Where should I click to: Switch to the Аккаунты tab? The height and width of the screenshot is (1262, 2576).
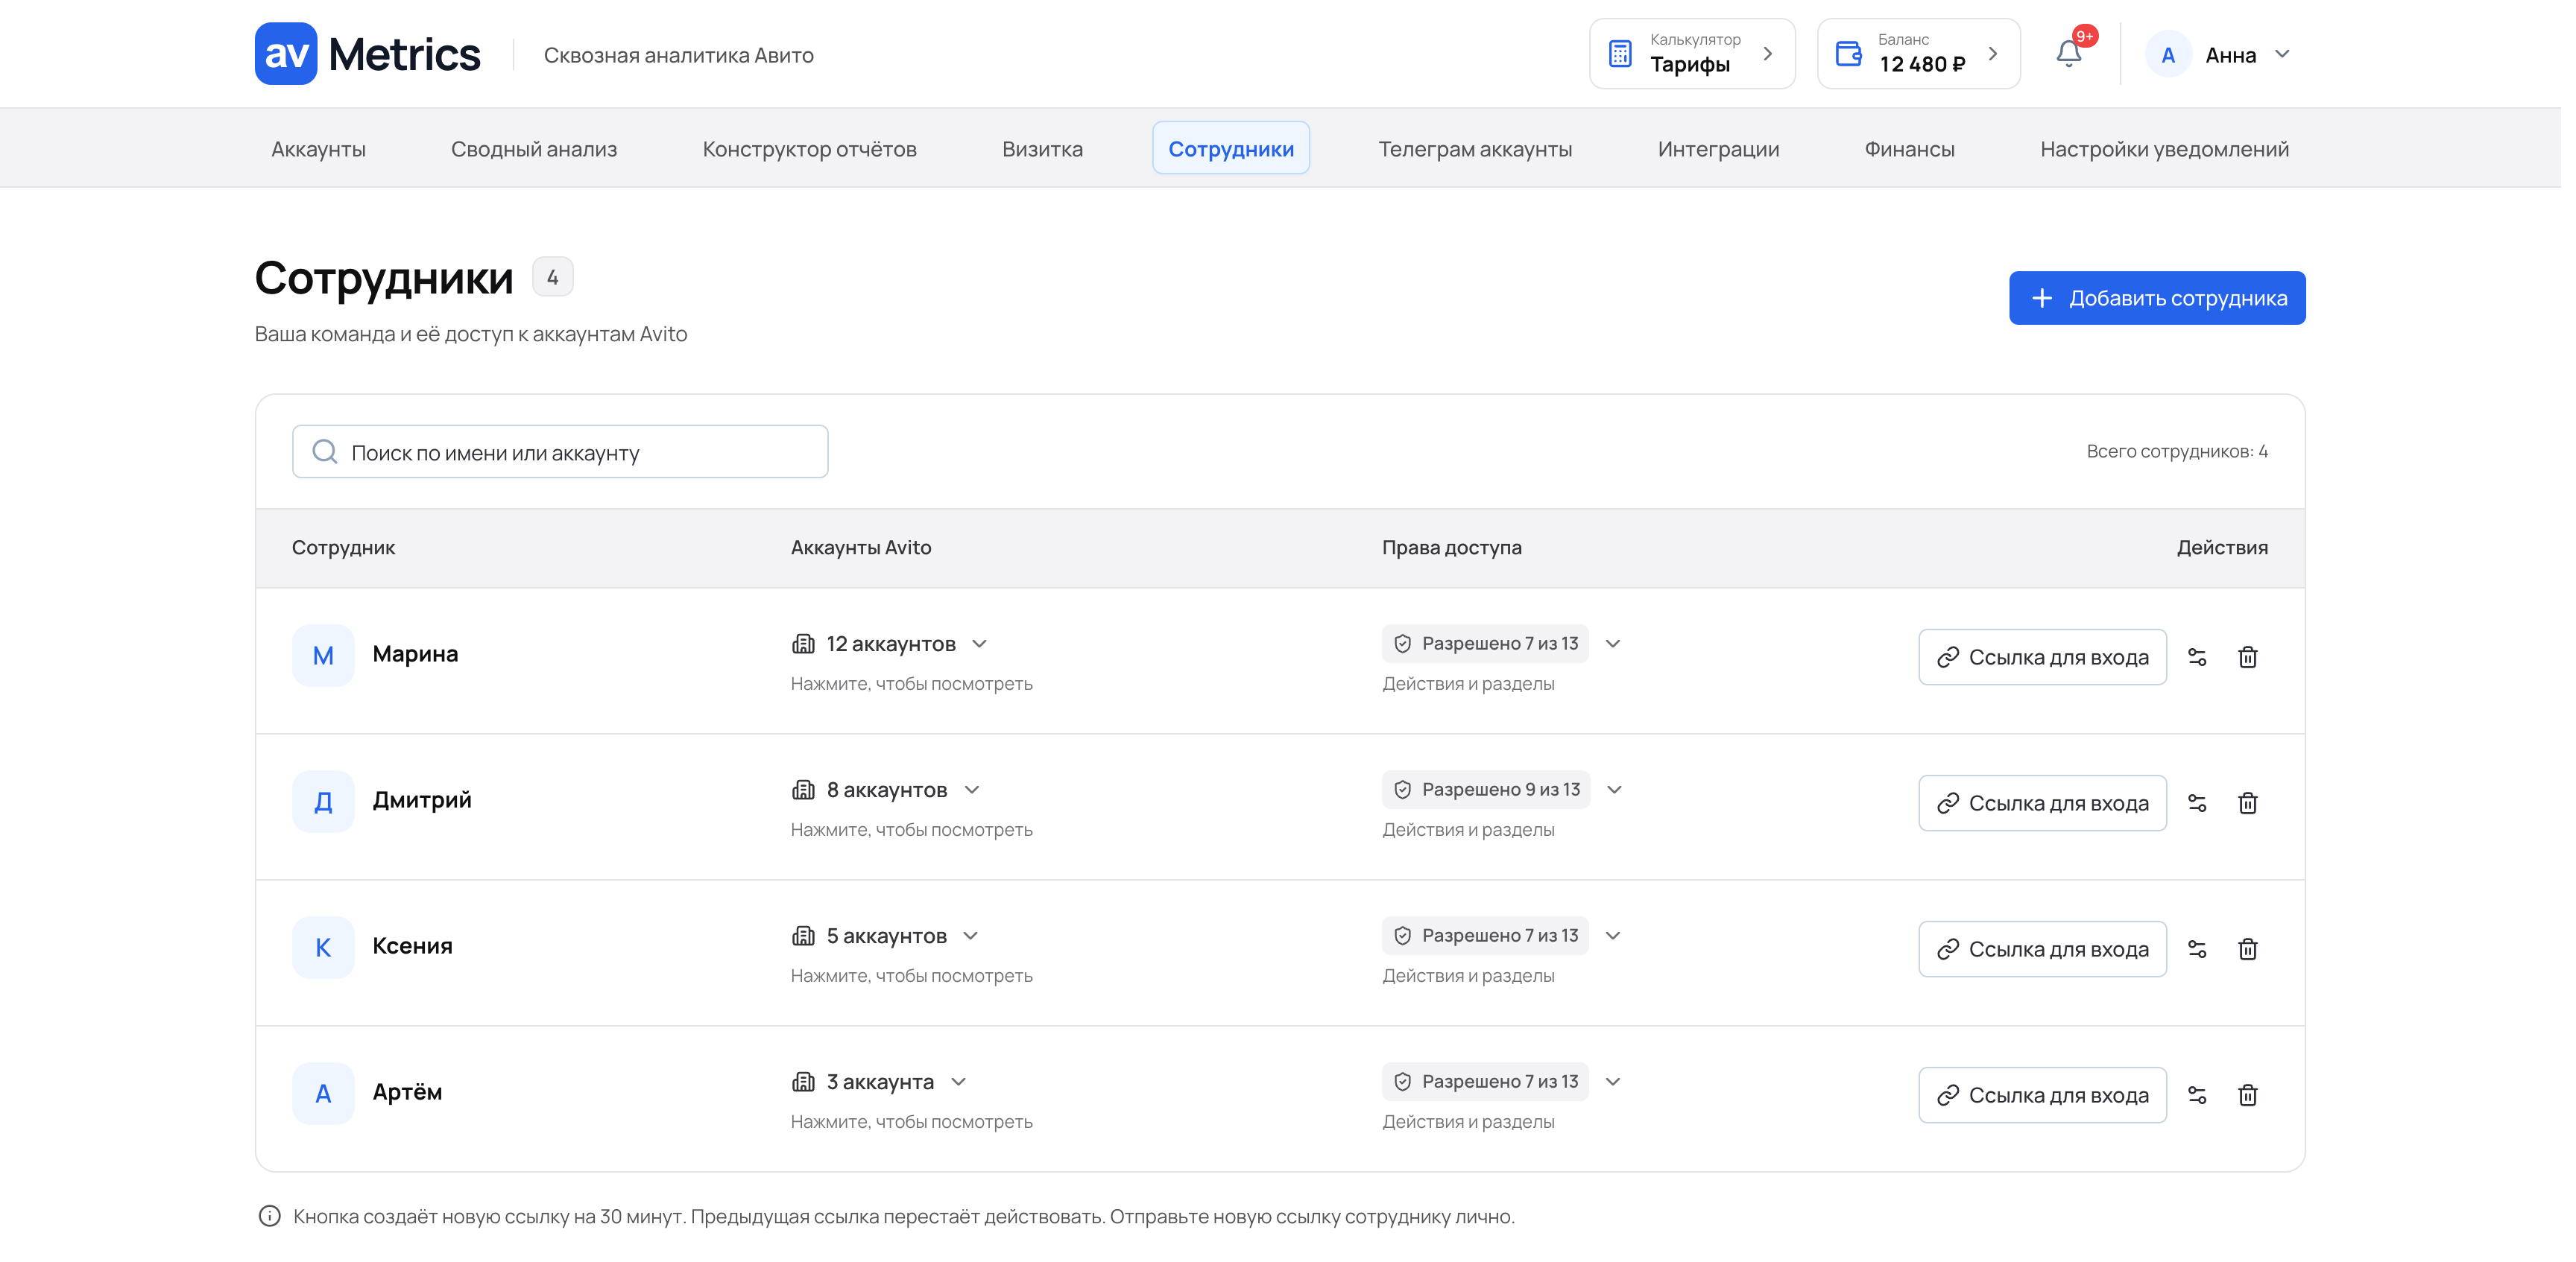coord(318,148)
